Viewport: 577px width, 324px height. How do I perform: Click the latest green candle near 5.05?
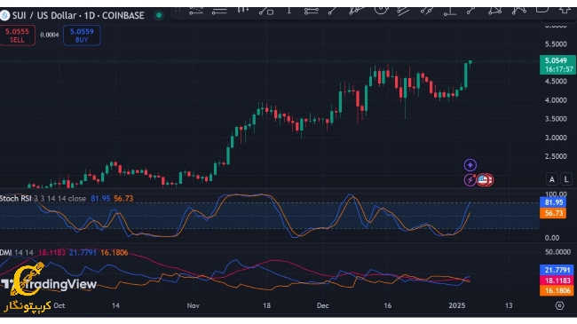(470, 63)
